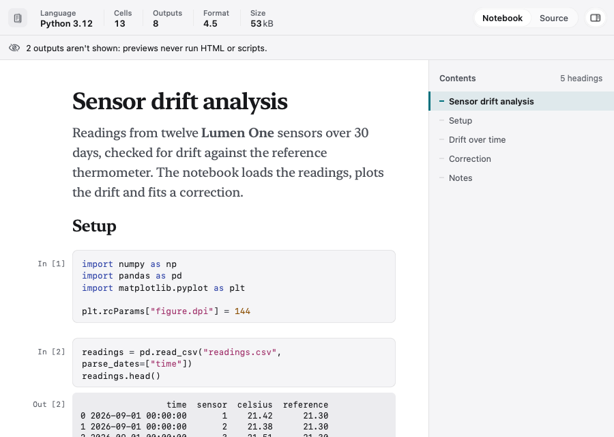Click the readings.head() code line
Screen dimensions: 614x437
tap(121, 376)
